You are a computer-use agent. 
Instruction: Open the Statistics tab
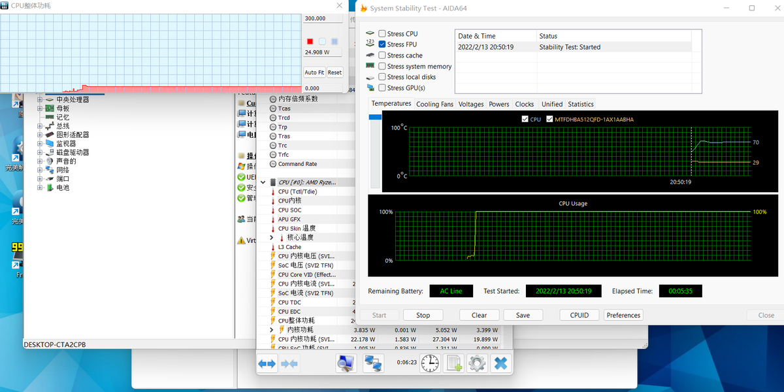click(x=580, y=104)
